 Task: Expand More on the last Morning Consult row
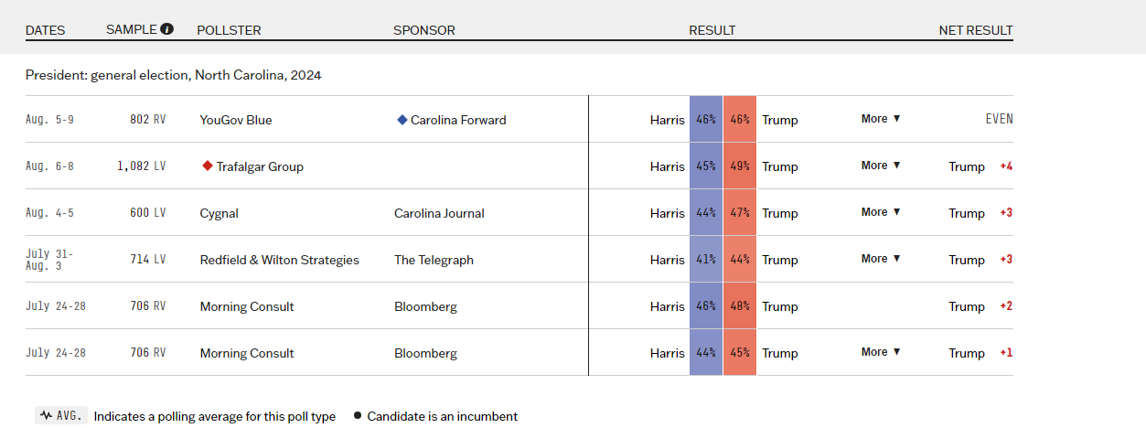click(881, 352)
